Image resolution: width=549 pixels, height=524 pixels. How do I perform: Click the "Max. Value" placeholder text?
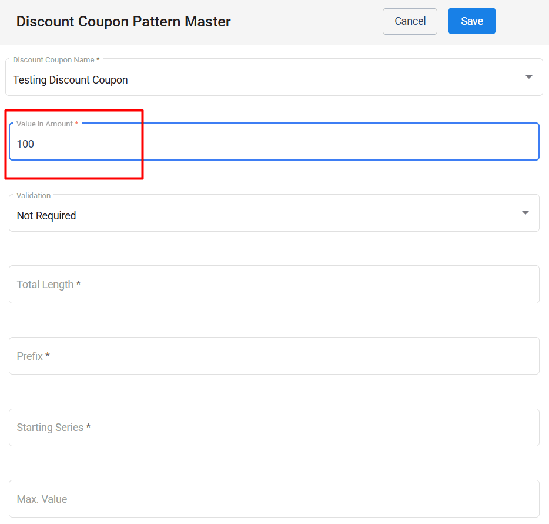point(42,499)
